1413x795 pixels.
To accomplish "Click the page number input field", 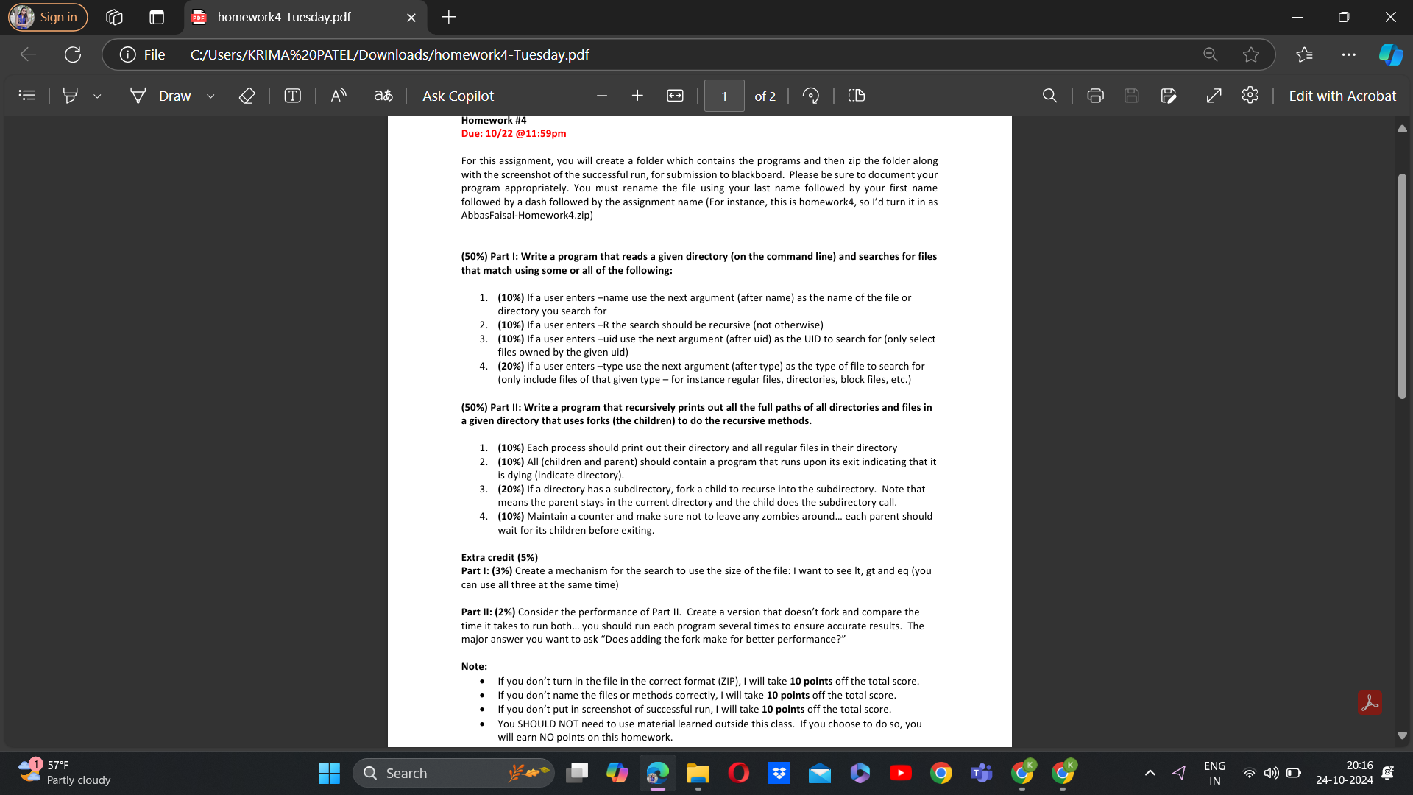I will 724,96.
